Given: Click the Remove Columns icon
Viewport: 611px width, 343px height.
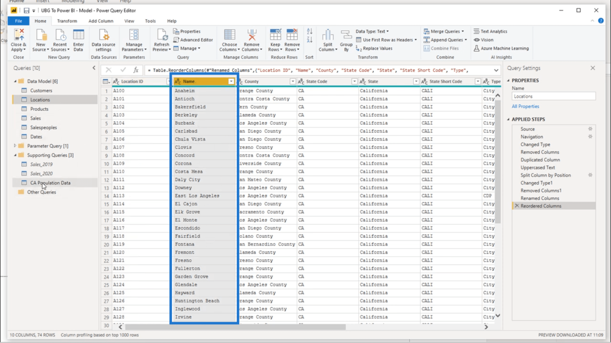Looking at the screenshot, I should pos(252,34).
